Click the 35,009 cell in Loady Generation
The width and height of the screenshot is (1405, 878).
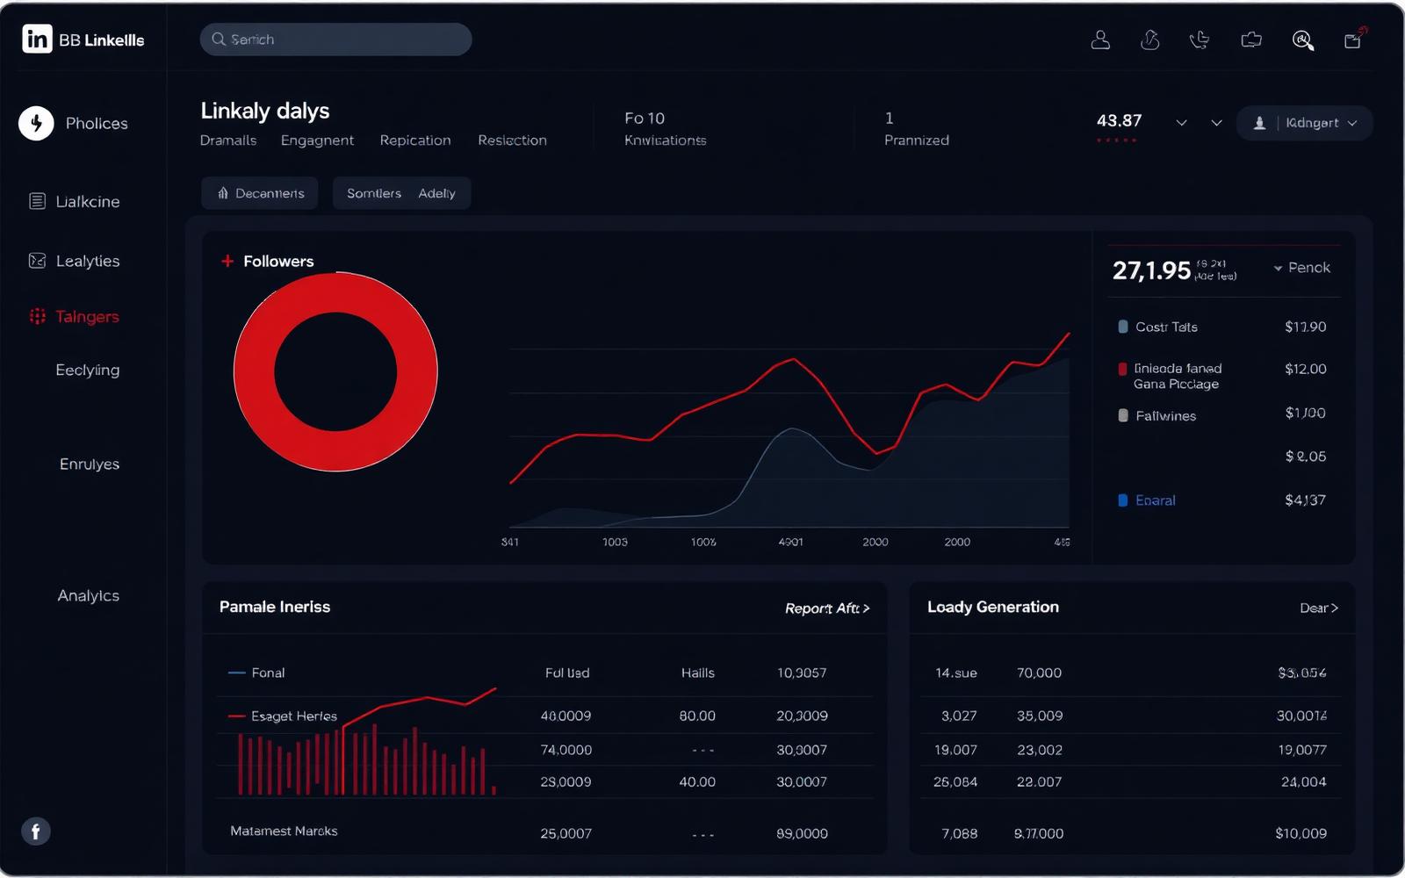coord(1040,716)
